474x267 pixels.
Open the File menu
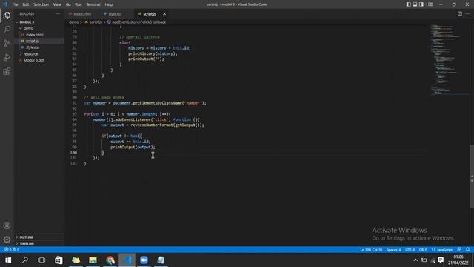(15, 4)
